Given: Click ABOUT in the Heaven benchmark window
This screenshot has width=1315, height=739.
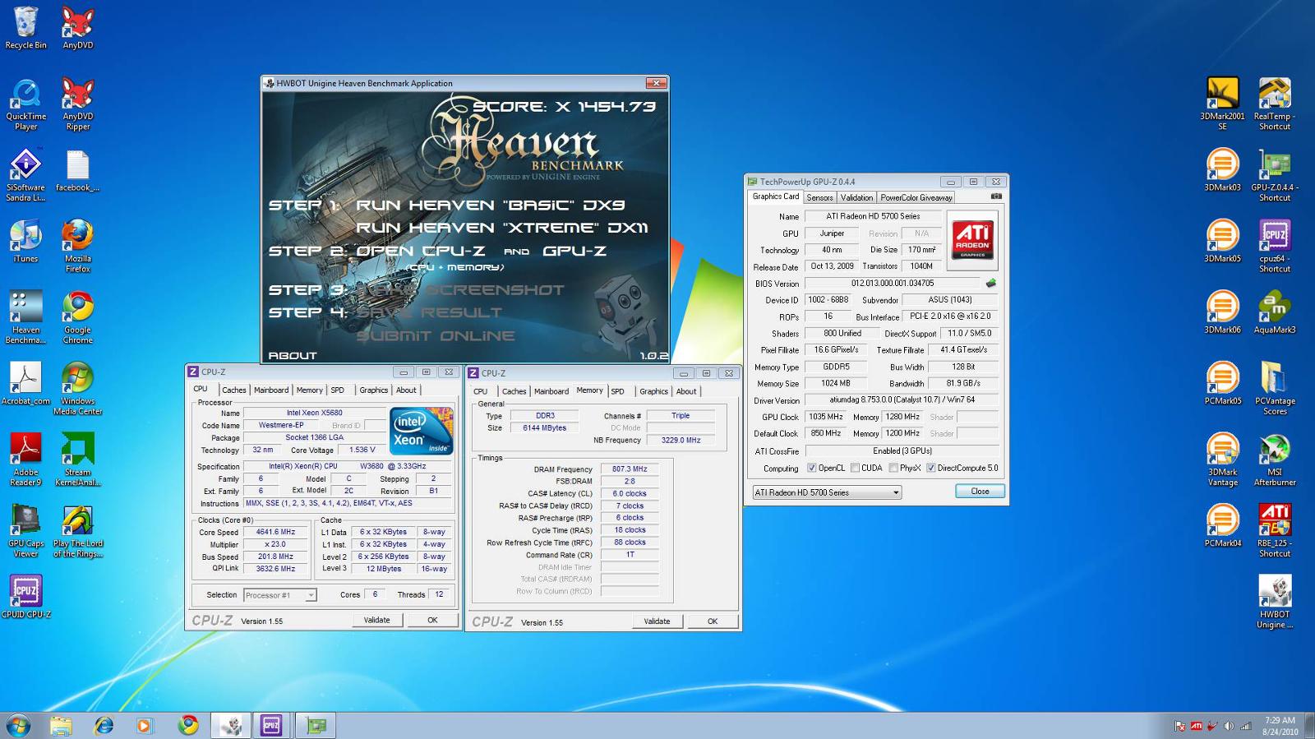Looking at the screenshot, I should pyautogui.click(x=293, y=356).
